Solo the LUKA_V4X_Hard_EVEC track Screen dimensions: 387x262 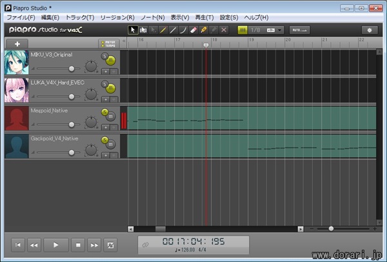pyautogui.click(x=104, y=84)
